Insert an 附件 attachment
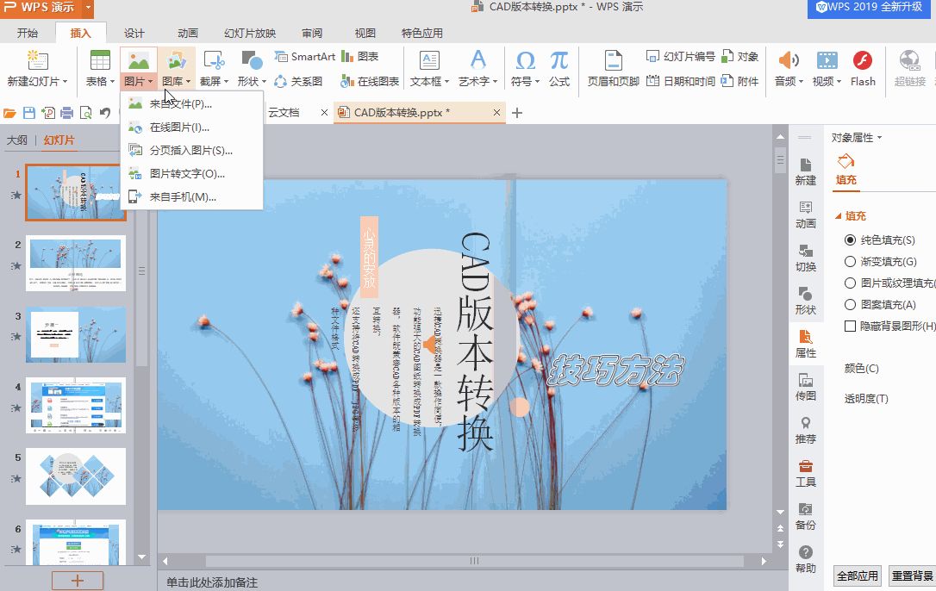 739,81
